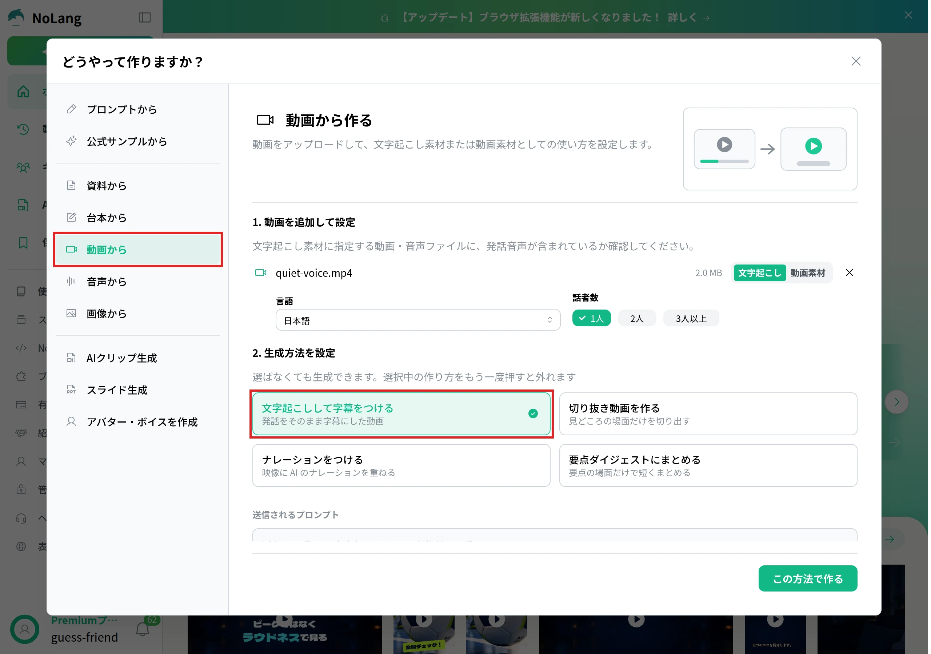The image size is (931, 654).
Task: Select 公式サンプルから option
Action: 138,141
